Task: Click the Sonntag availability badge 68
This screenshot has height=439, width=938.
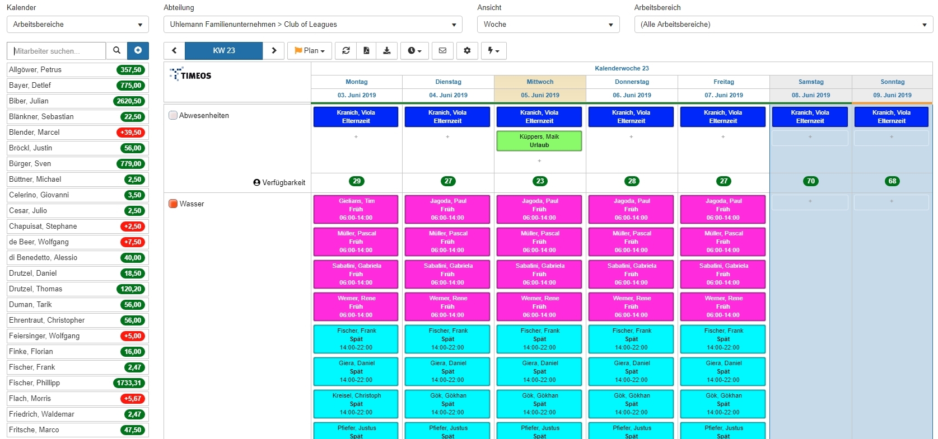Action: click(892, 181)
